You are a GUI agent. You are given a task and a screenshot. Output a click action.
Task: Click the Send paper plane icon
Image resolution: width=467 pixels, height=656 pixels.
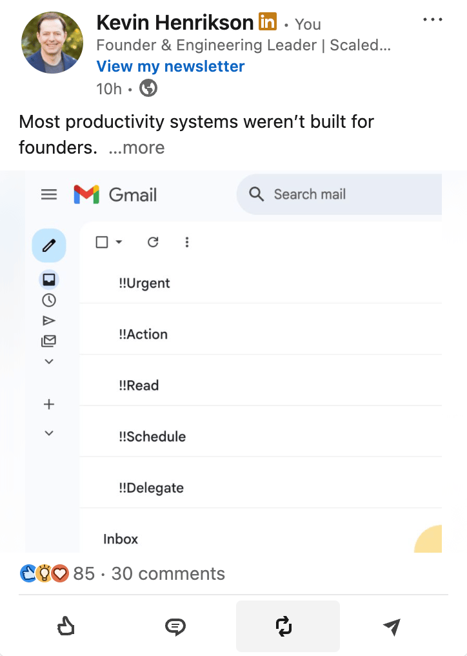pos(392,626)
